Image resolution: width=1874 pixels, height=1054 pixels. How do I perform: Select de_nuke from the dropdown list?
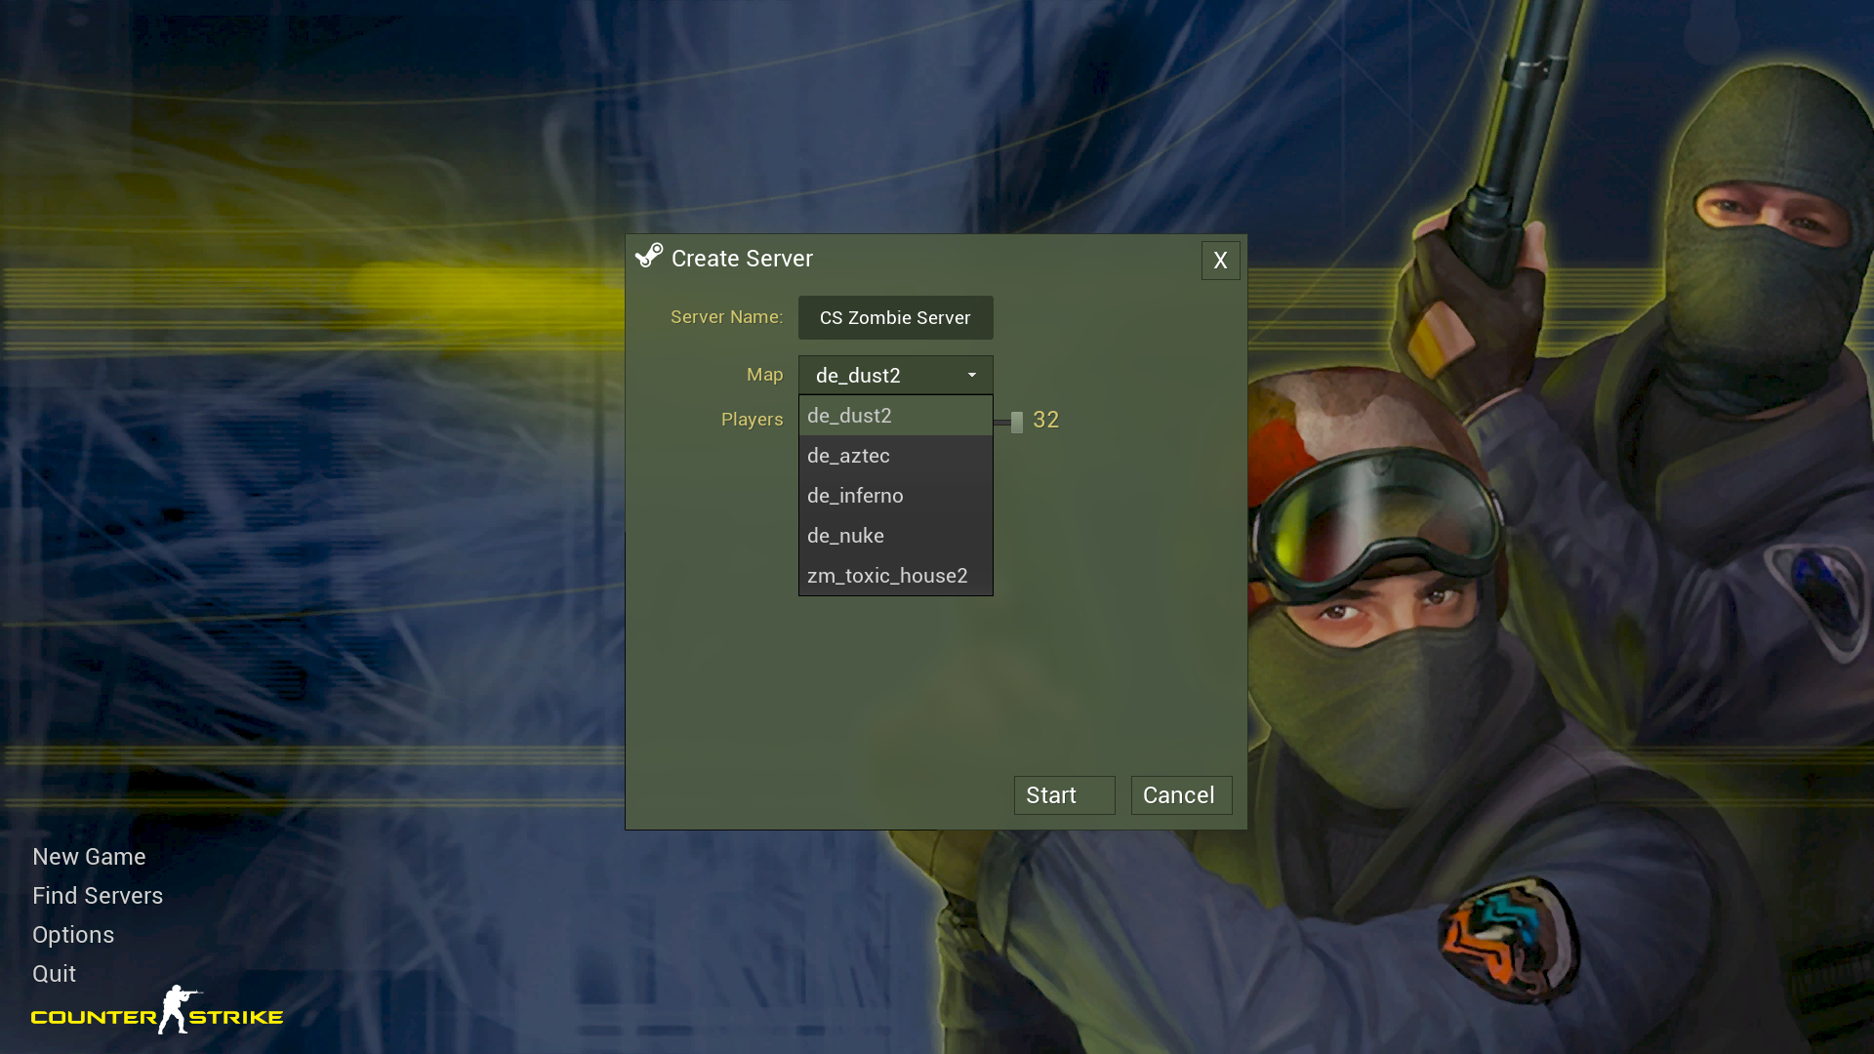point(895,536)
